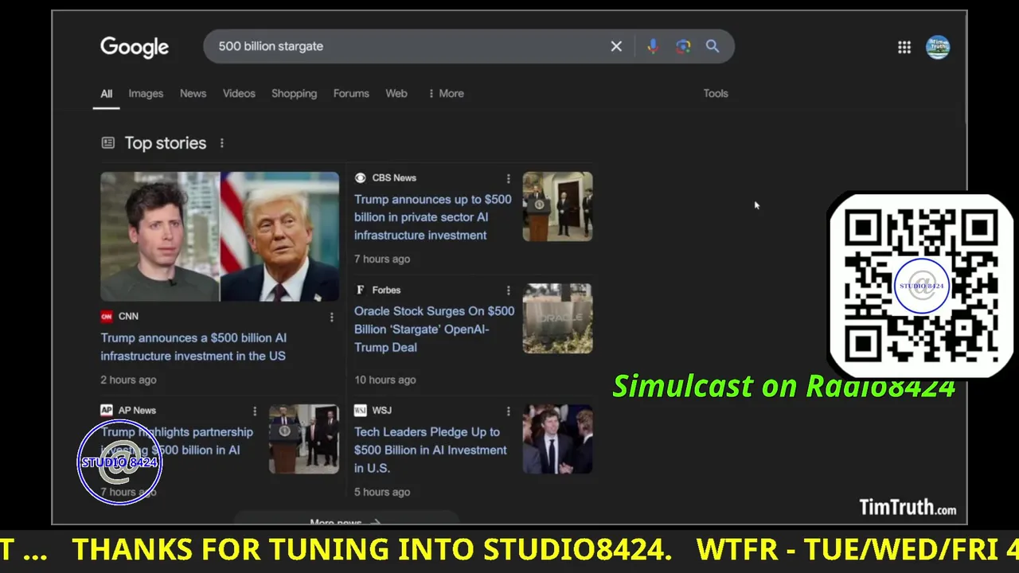Viewport: 1019px width, 573px height.
Task: Click the CBS News source logo
Action: click(361, 177)
